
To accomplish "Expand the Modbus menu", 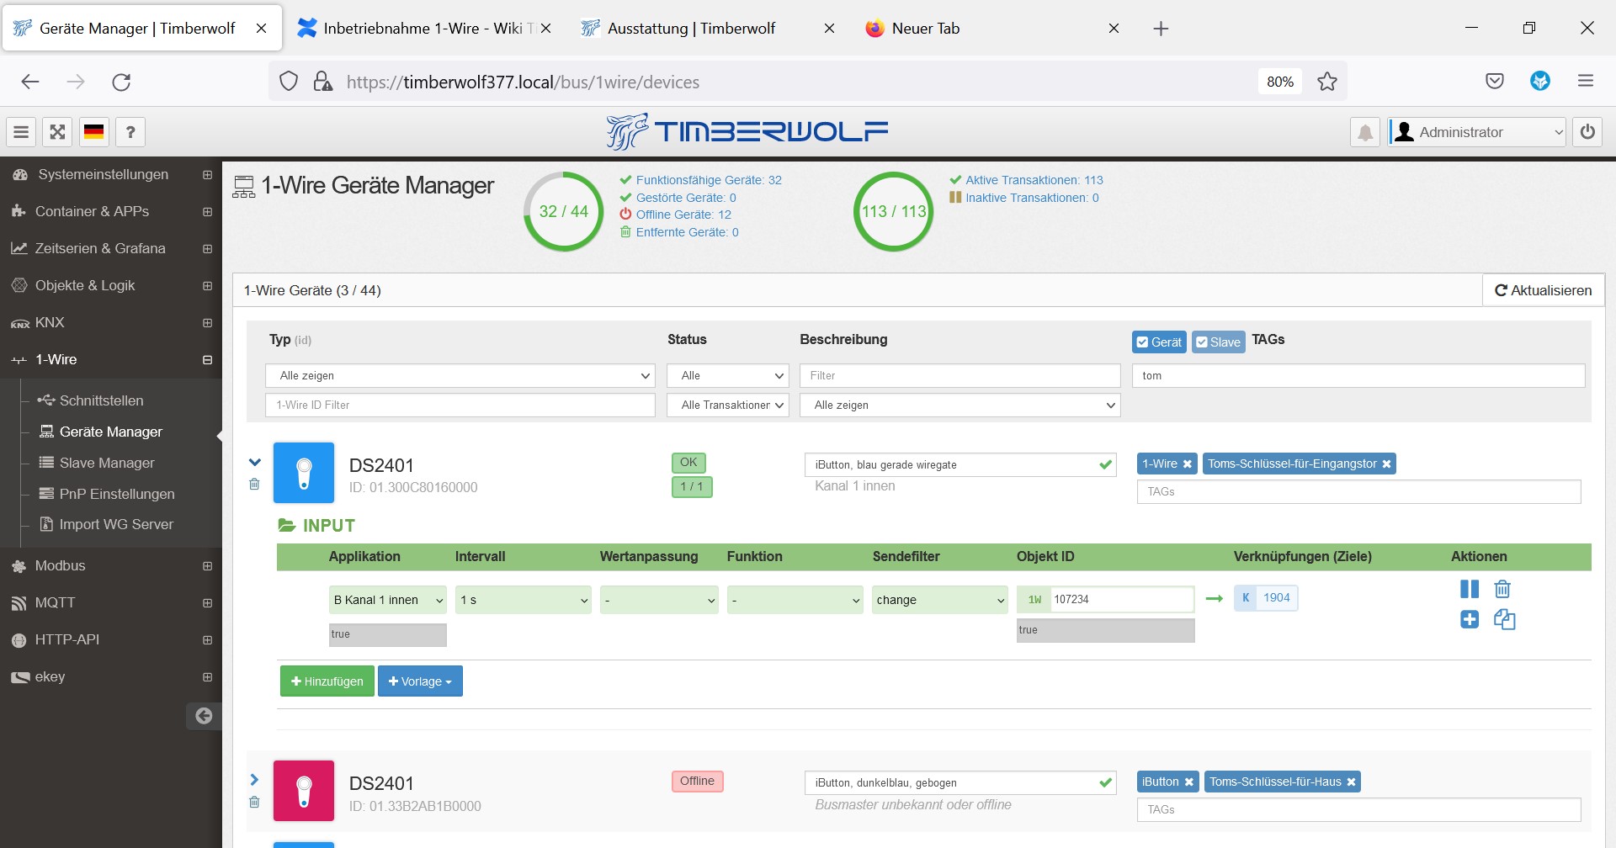I will pos(111,566).
